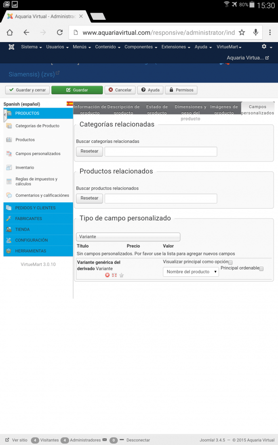Close the Aquaria Virtual browser tab

tap(81, 17)
